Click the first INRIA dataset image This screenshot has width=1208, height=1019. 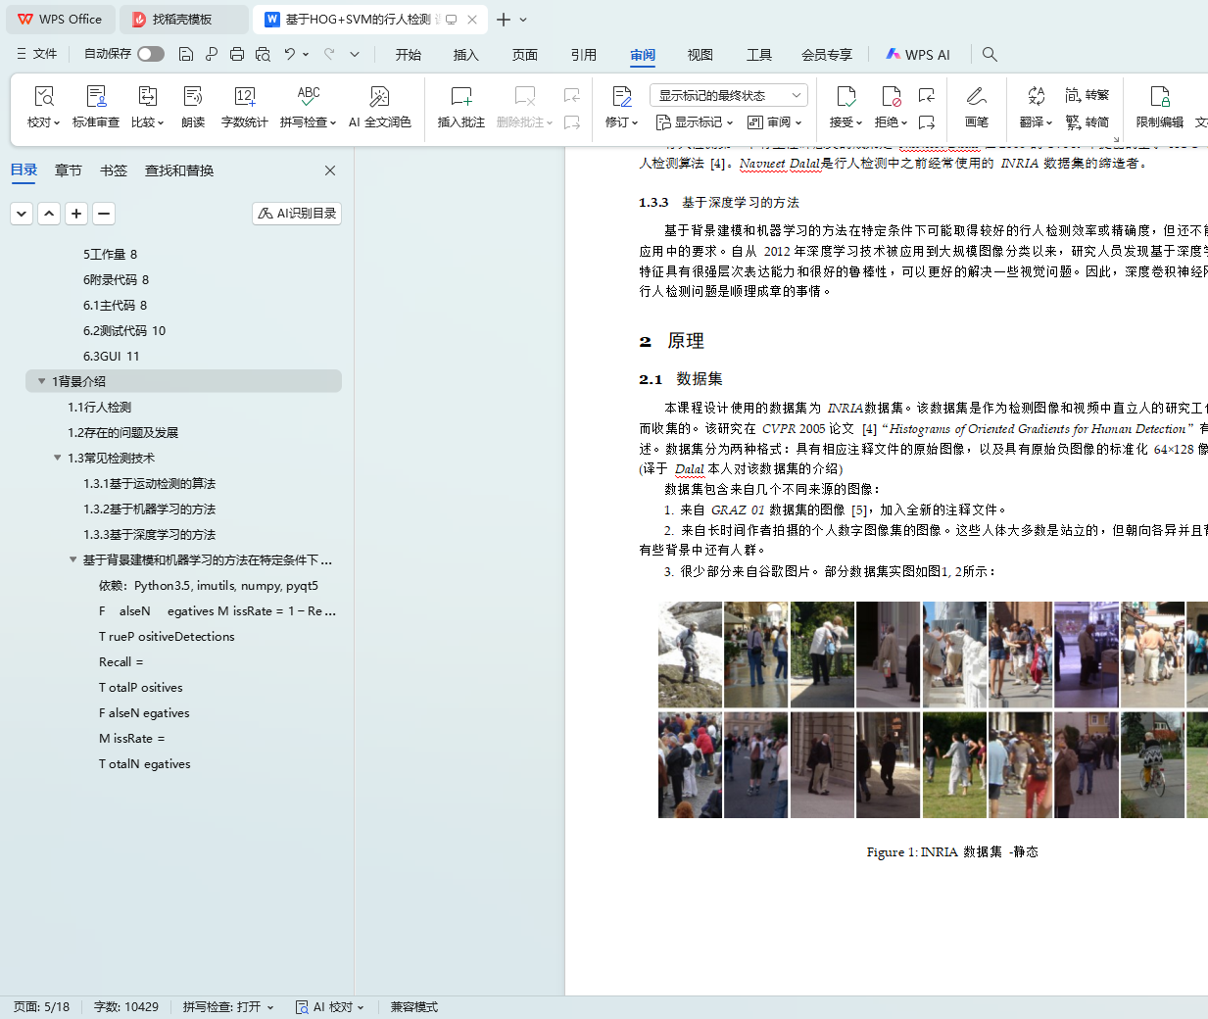[690, 655]
